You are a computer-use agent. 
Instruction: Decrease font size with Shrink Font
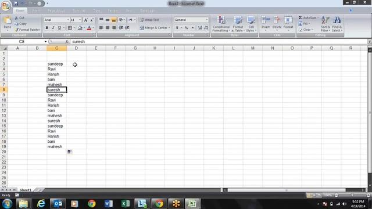coord(92,20)
